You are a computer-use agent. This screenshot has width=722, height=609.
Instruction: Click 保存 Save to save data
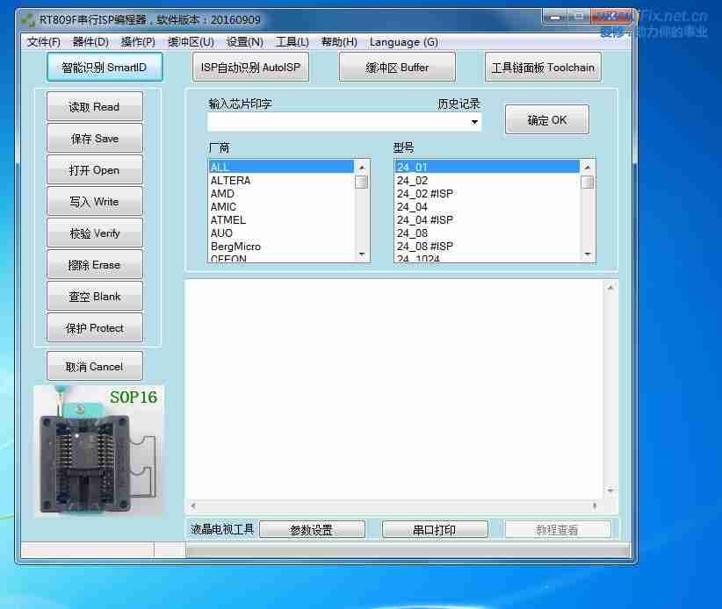click(94, 137)
